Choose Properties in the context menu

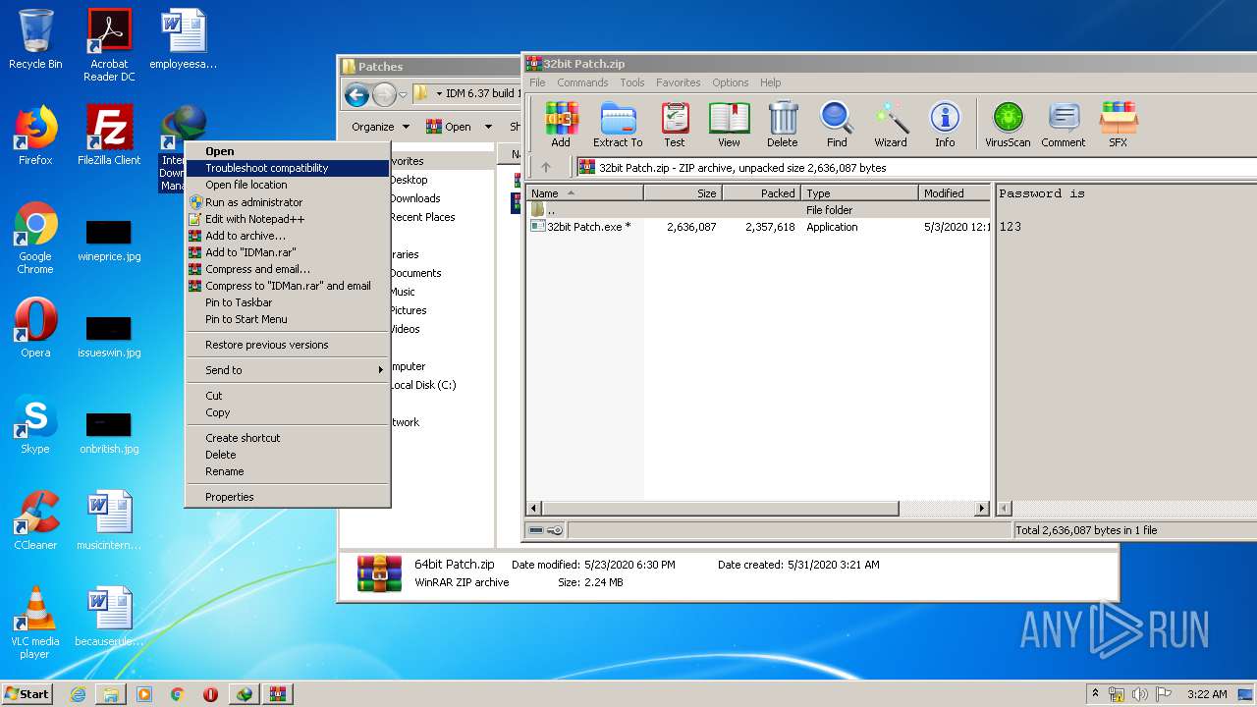click(230, 497)
